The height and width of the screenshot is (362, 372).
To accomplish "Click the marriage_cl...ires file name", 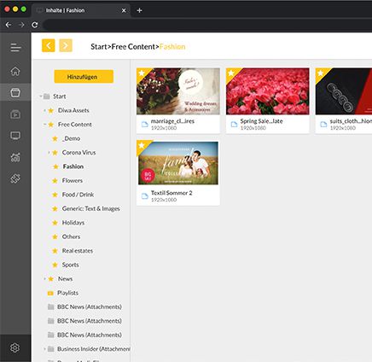I will point(172,121).
